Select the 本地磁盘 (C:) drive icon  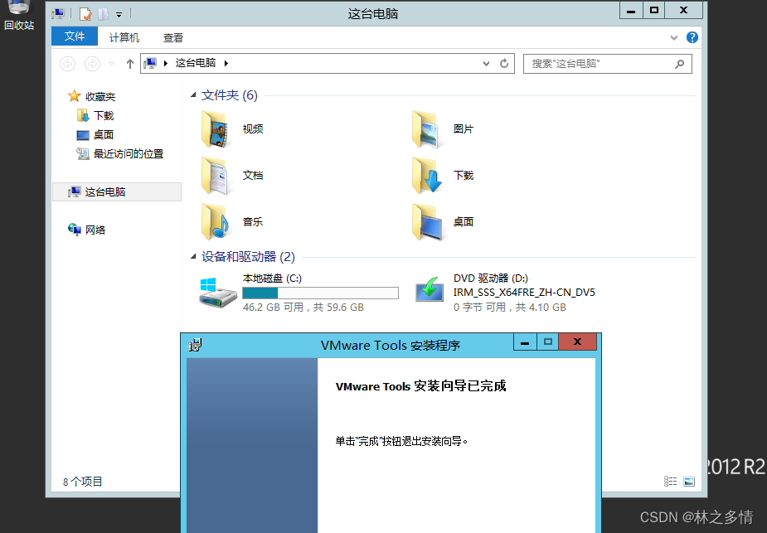coord(218,292)
